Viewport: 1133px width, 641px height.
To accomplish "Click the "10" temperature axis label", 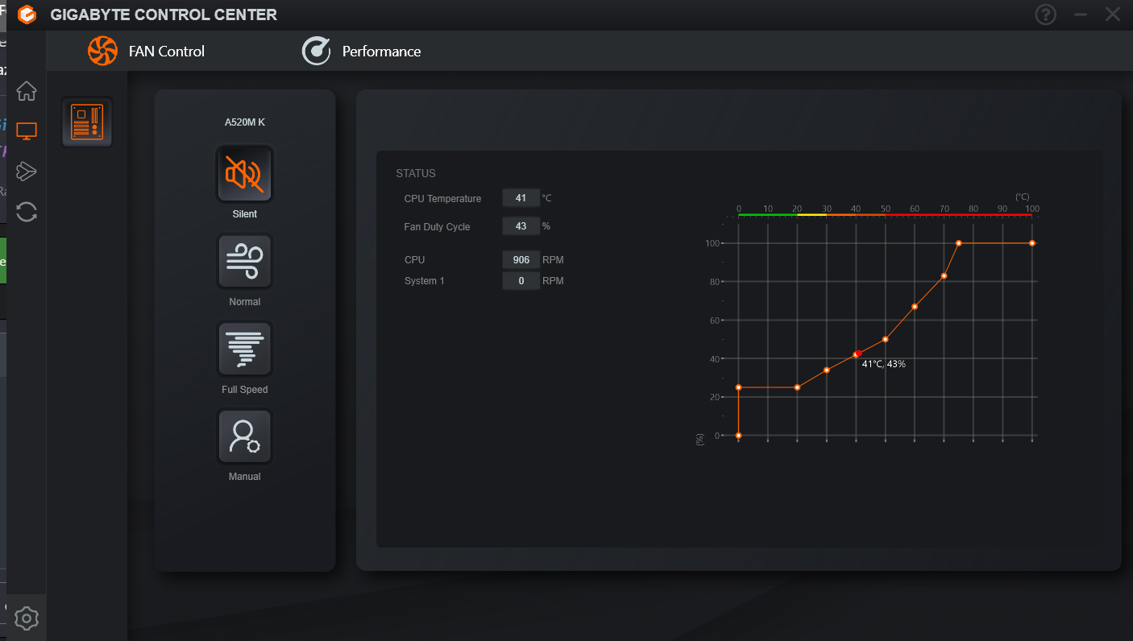I will point(768,209).
